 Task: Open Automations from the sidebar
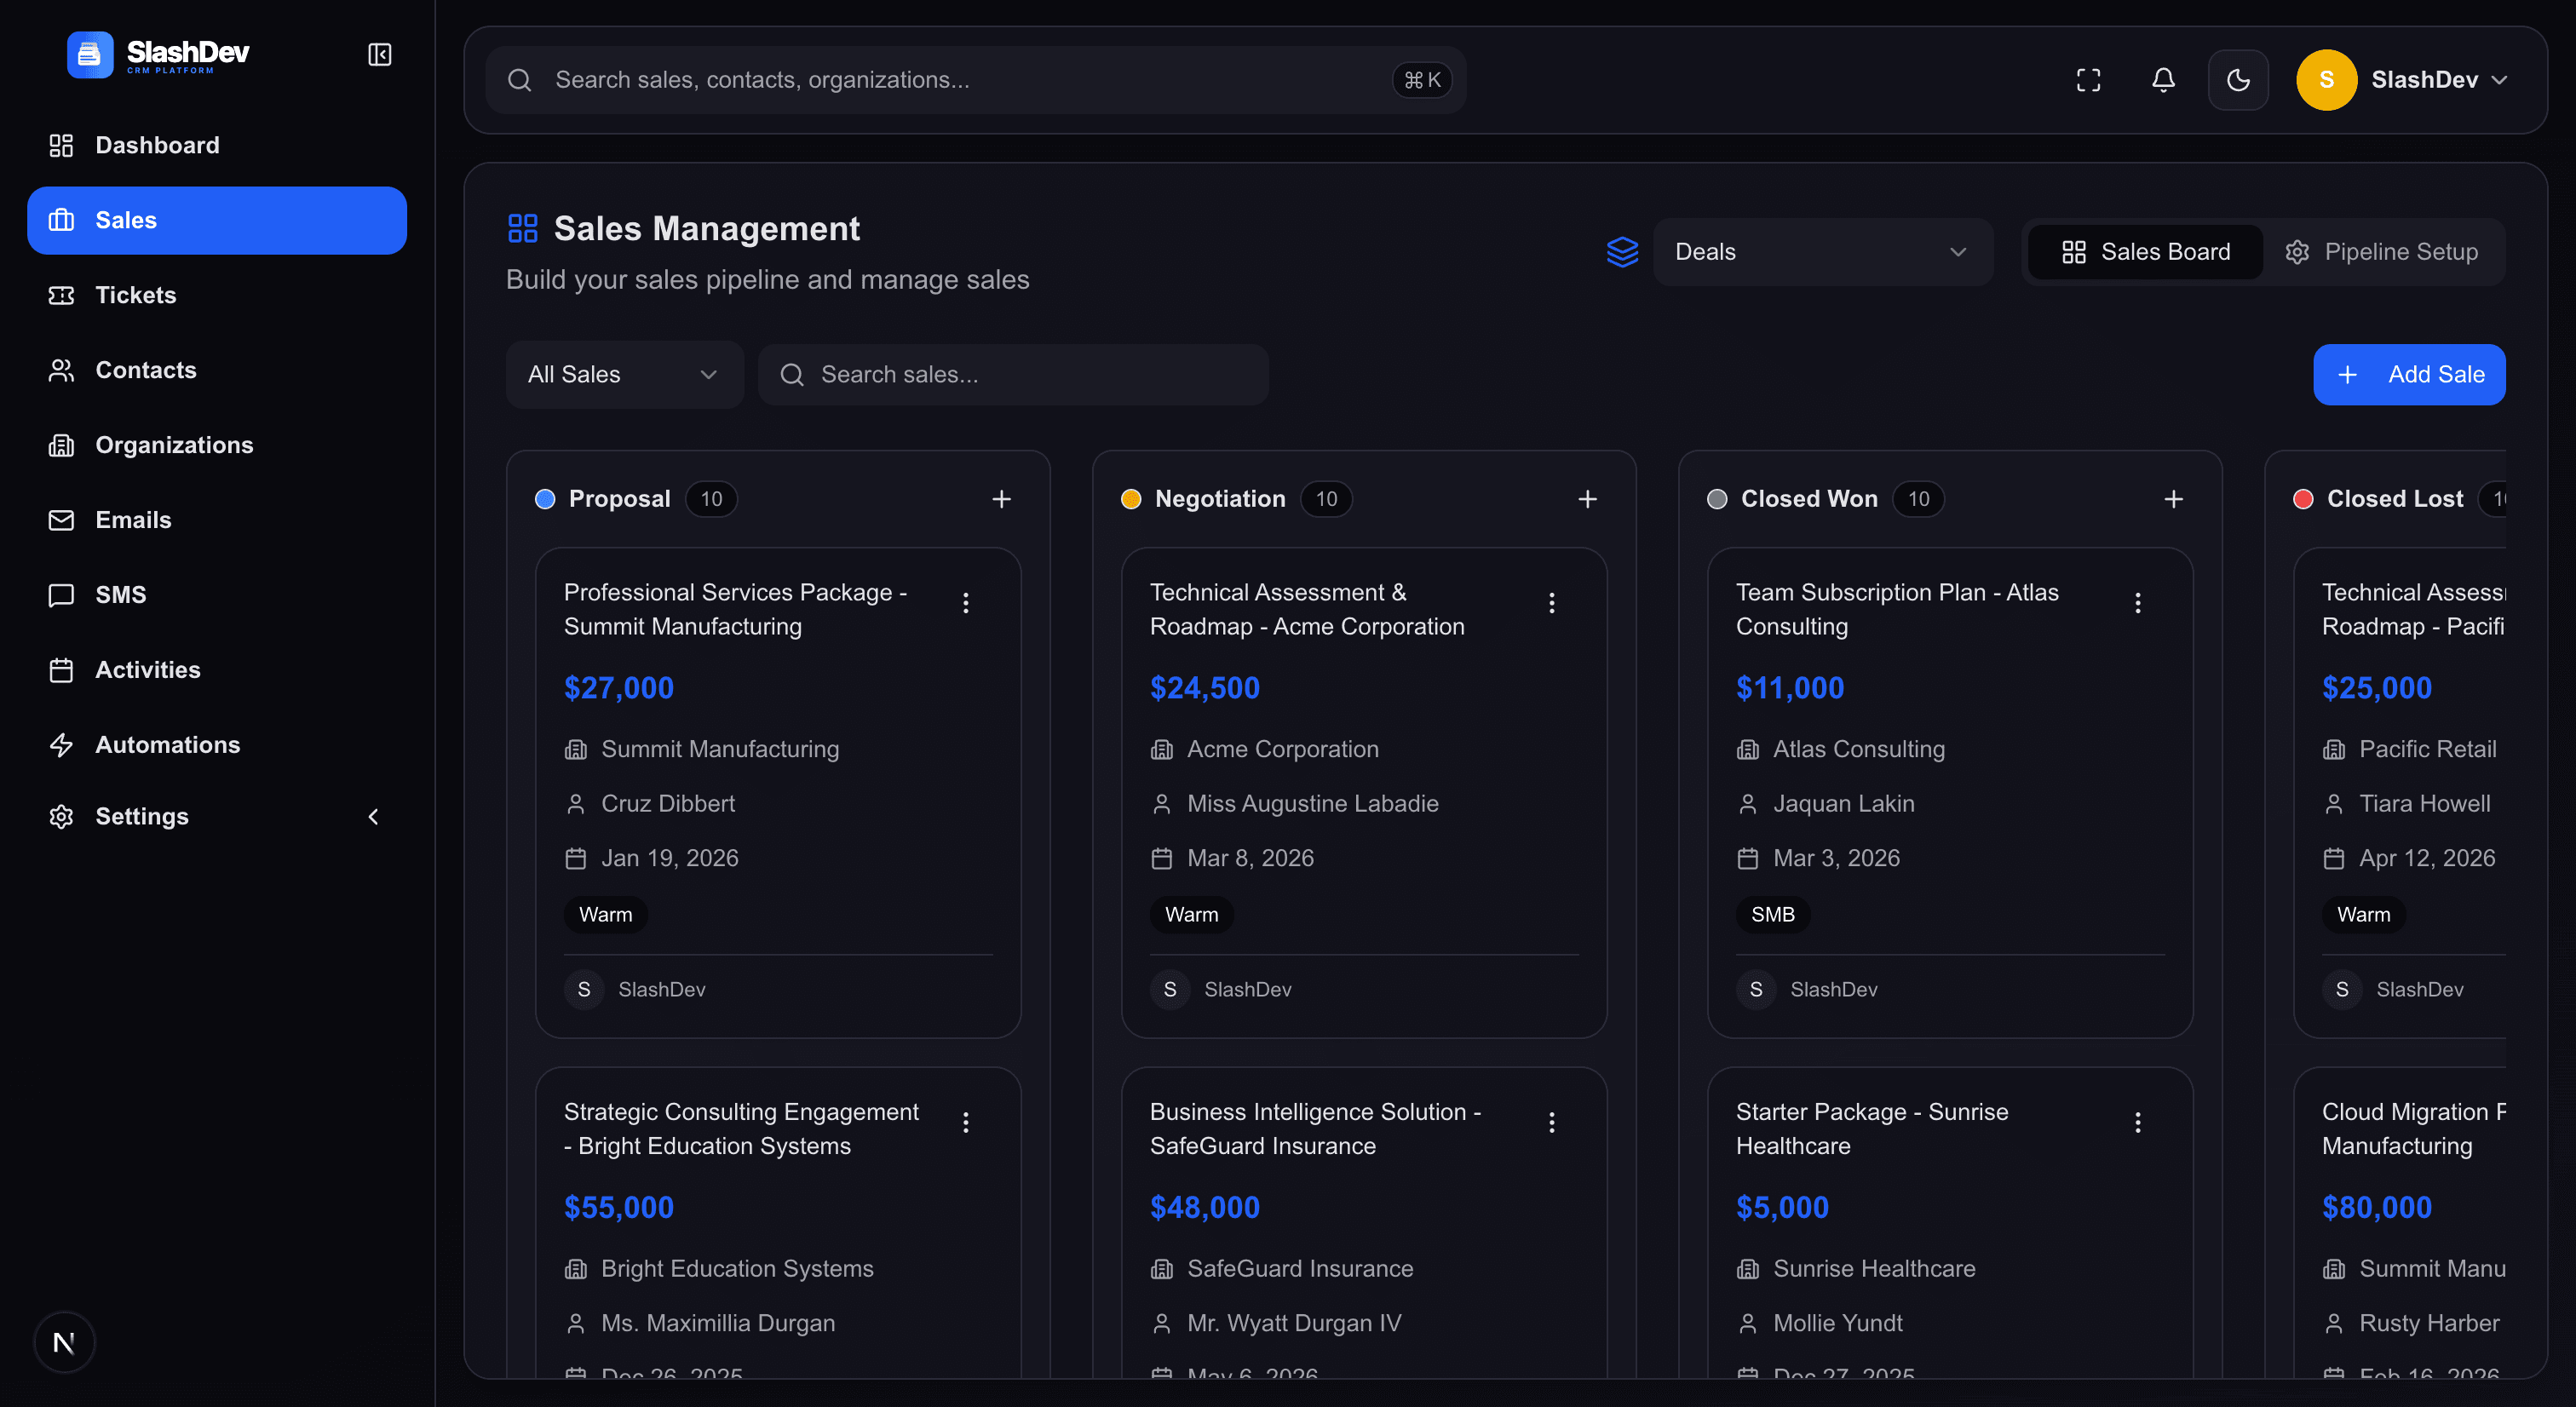click(167, 745)
